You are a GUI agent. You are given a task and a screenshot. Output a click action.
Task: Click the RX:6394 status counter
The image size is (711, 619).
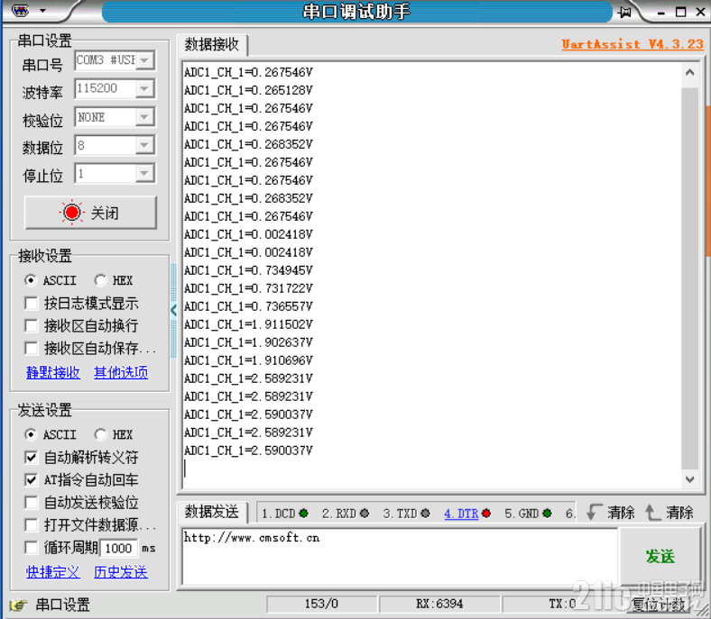(439, 604)
